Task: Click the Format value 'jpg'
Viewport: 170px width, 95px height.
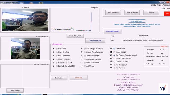Action: 162,53
